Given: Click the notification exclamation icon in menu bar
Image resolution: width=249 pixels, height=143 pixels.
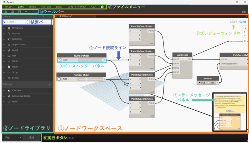Looking at the screenshot, I should coord(102,7).
